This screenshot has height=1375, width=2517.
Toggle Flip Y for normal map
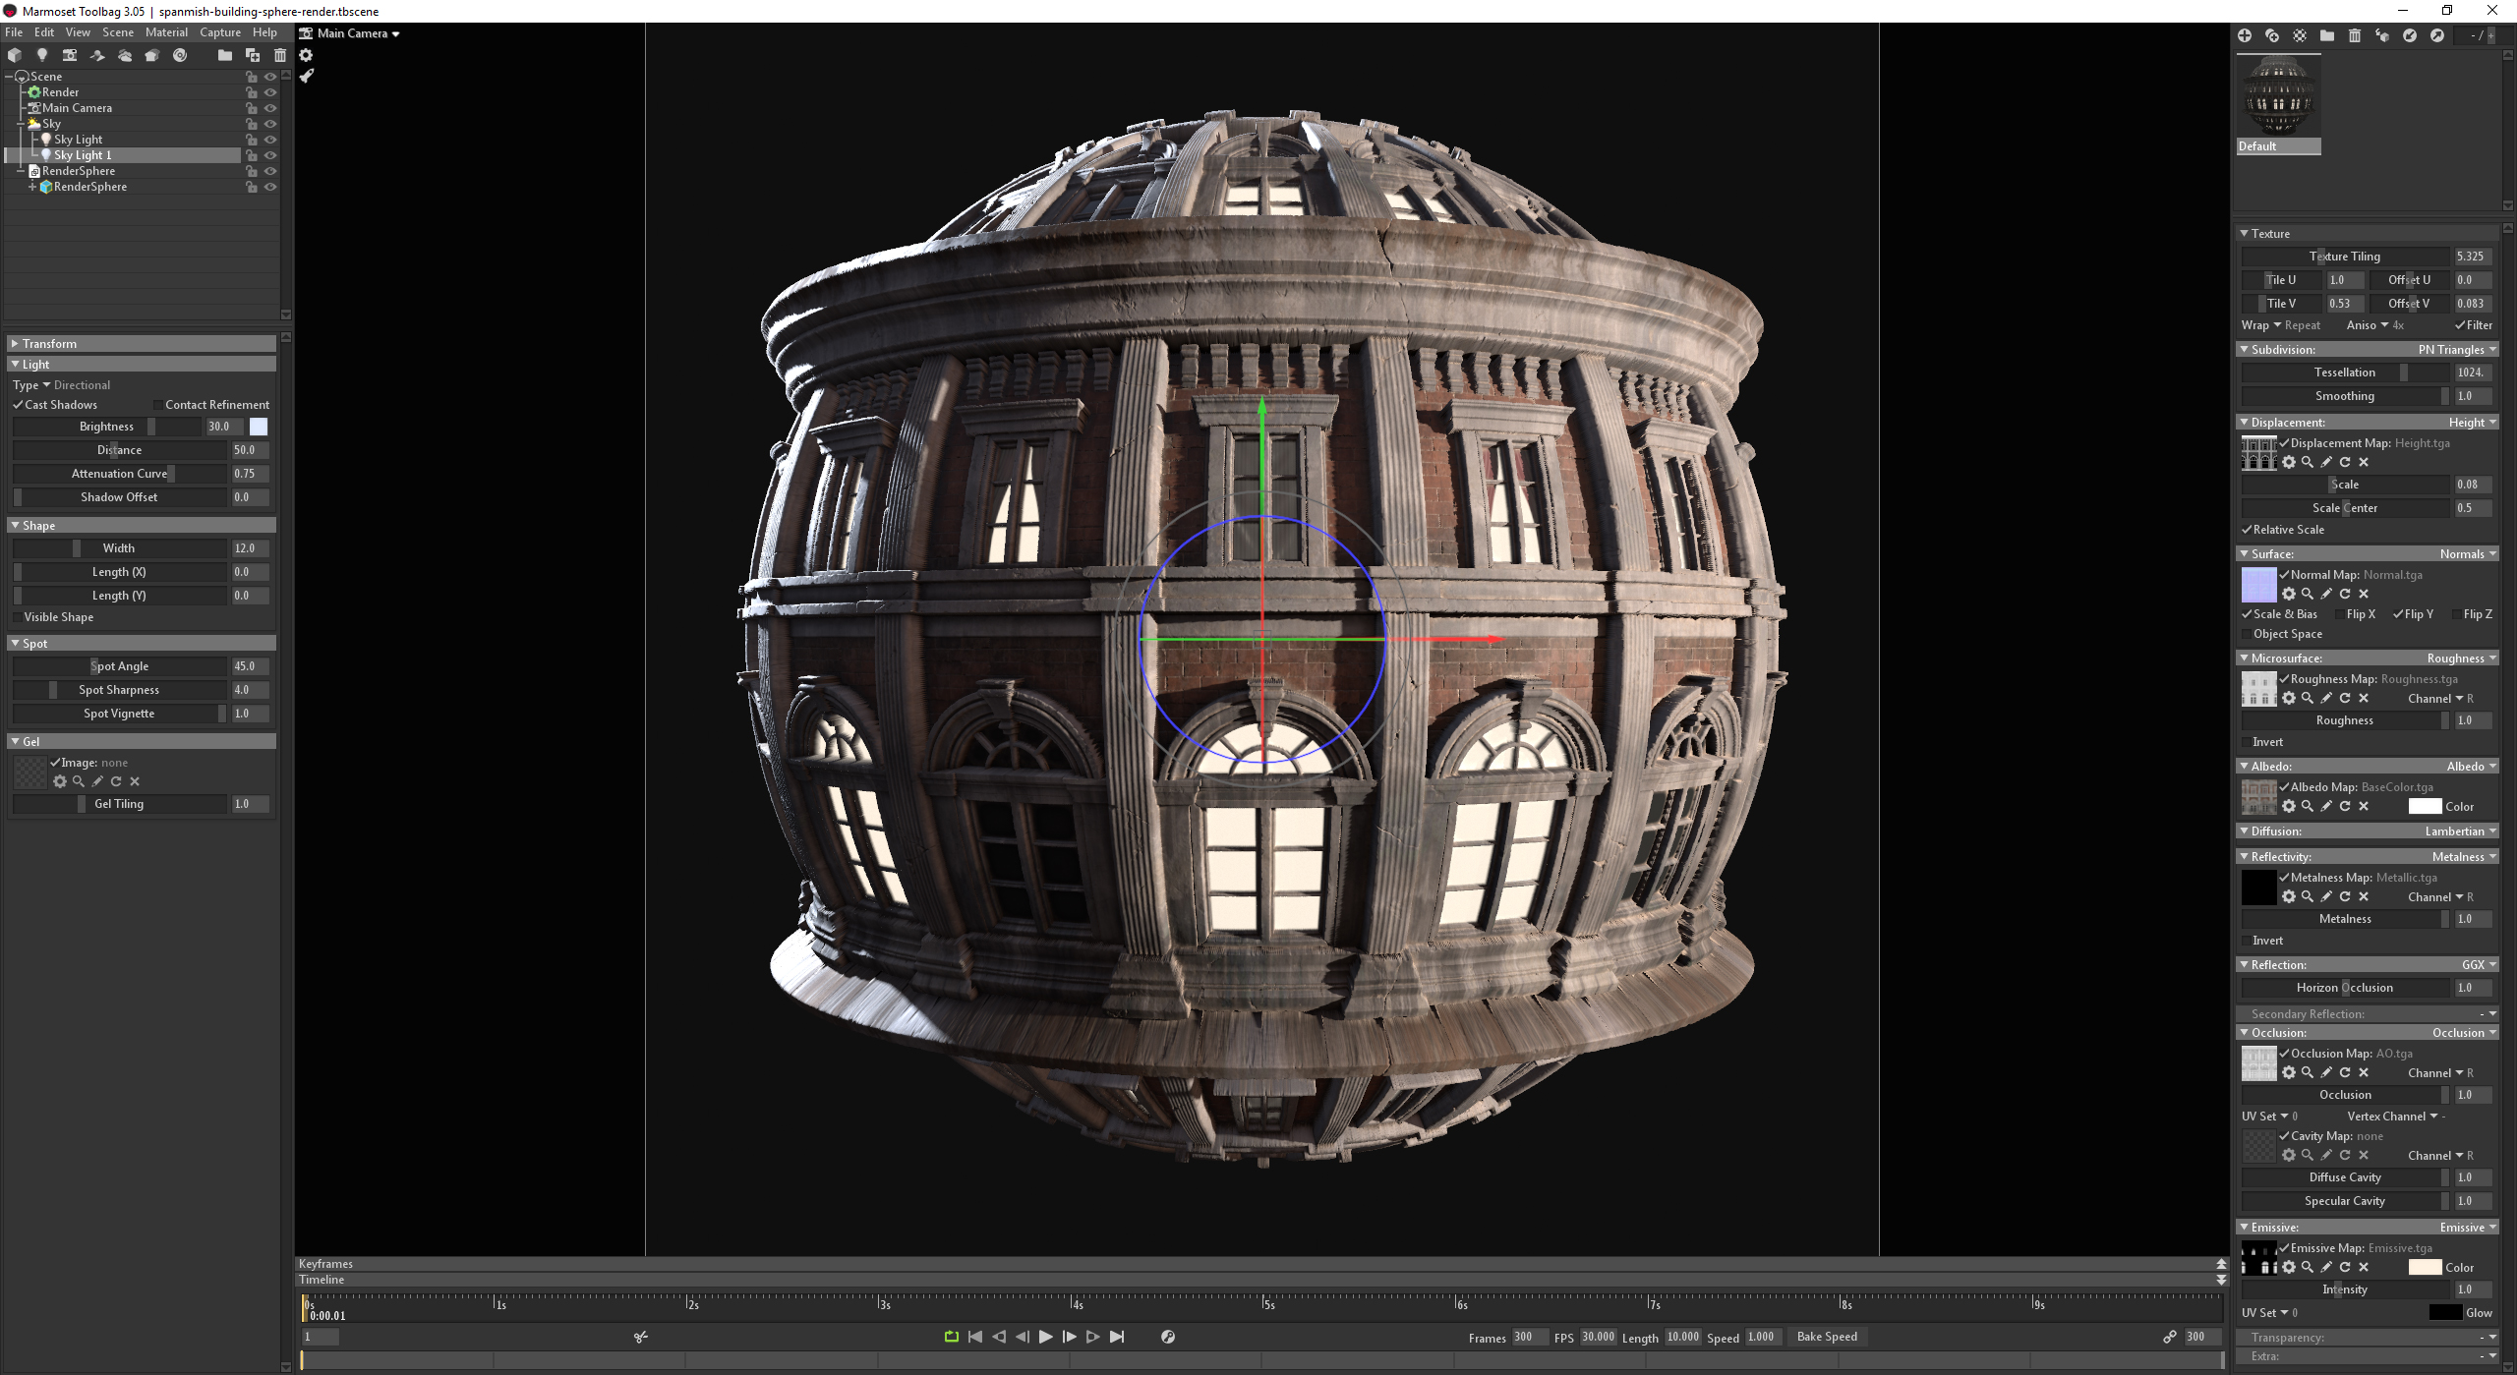click(x=2398, y=614)
